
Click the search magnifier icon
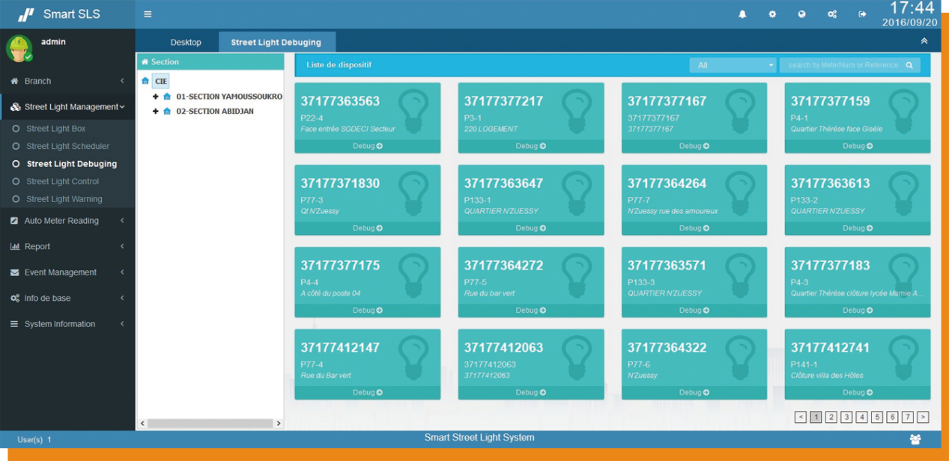coord(909,65)
